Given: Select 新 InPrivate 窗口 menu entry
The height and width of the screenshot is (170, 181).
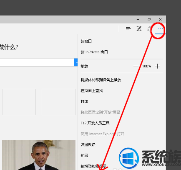Looking at the screenshot, I should pyautogui.click(x=94, y=52).
